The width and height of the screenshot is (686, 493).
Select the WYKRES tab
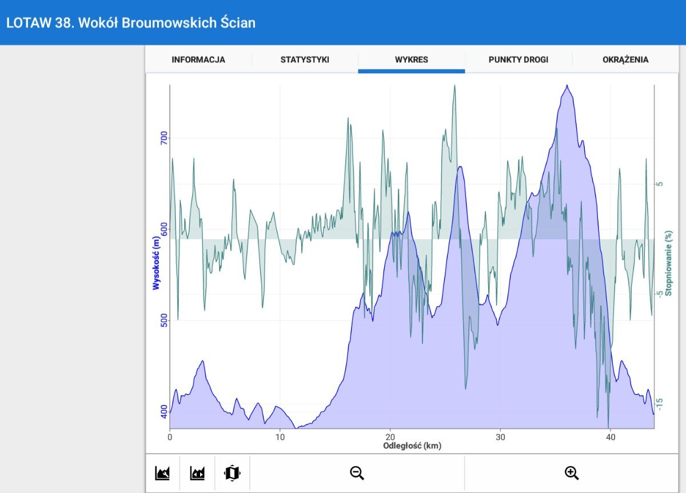(412, 59)
